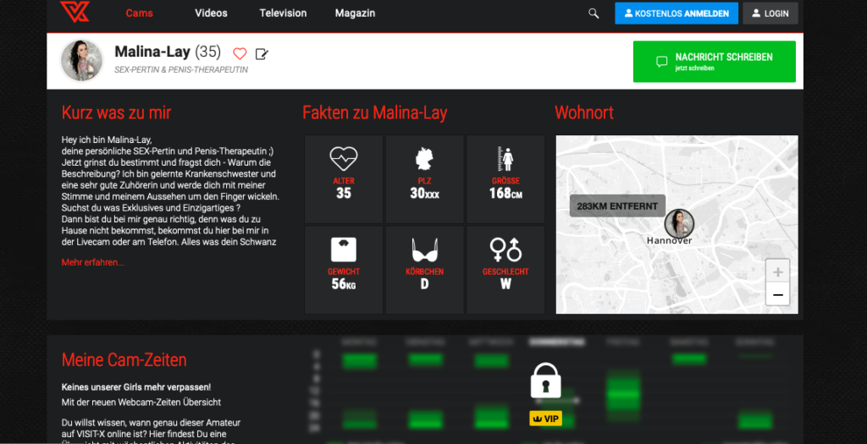Click the heartbeat Alter icon tile
Viewport: 867px width, 444px height.
(x=344, y=158)
